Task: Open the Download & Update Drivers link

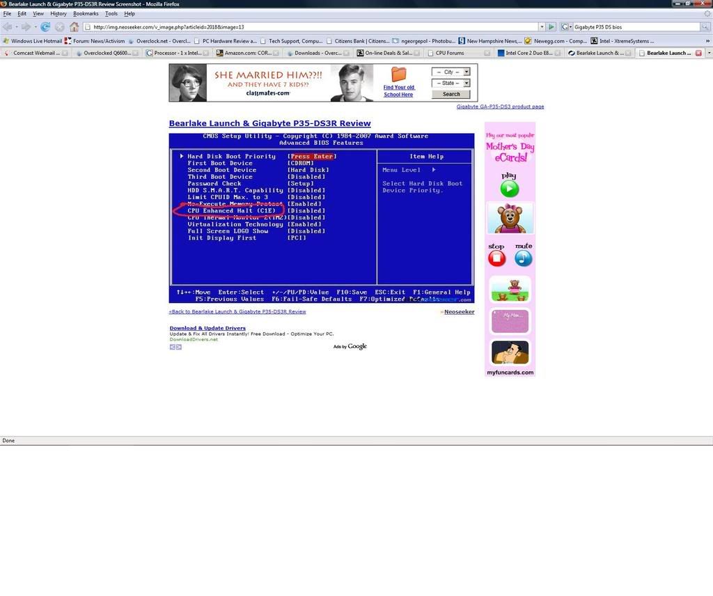Action: point(207,328)
